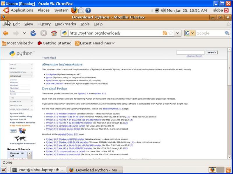Switch to root@sloba-laptop terminal in taskbar
The height and width of the screenshot is (174, 233).
point(38,170)
